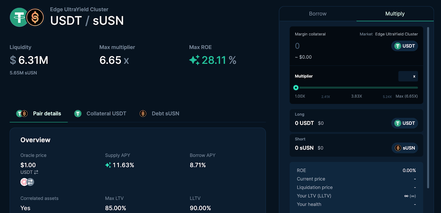Click the right panel scrollbar
This screenshot has height=213, width=441.
(428, 108)
